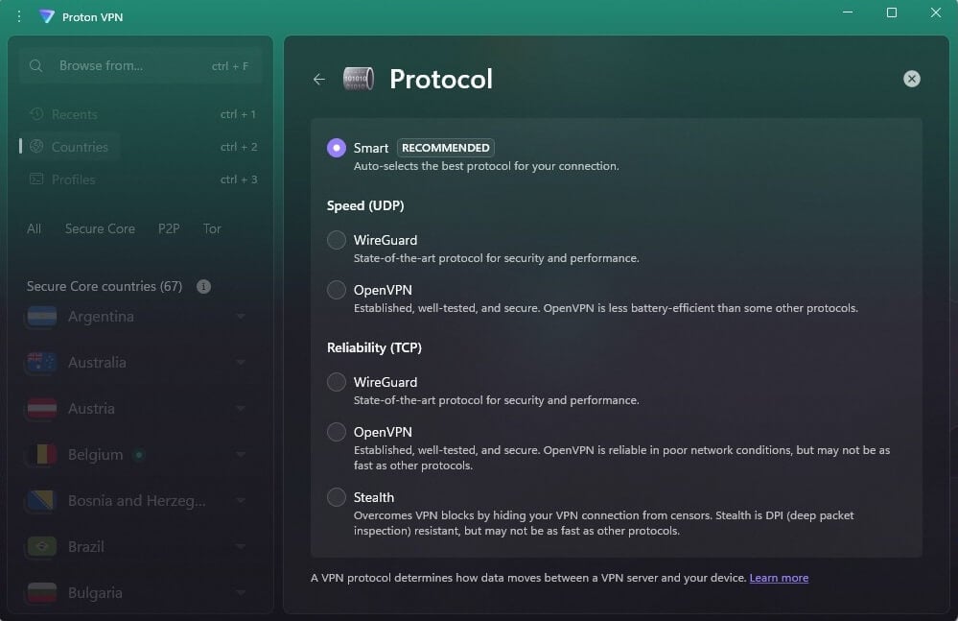Open the Learn more link
Image resolution: width=958 pixels, height=621 pixels.
tap(779, 577)
